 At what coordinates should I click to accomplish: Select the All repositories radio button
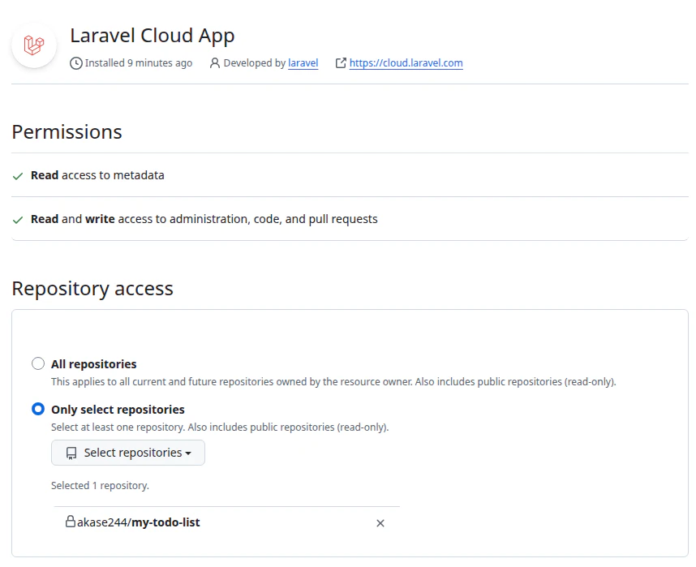[38, 363]
